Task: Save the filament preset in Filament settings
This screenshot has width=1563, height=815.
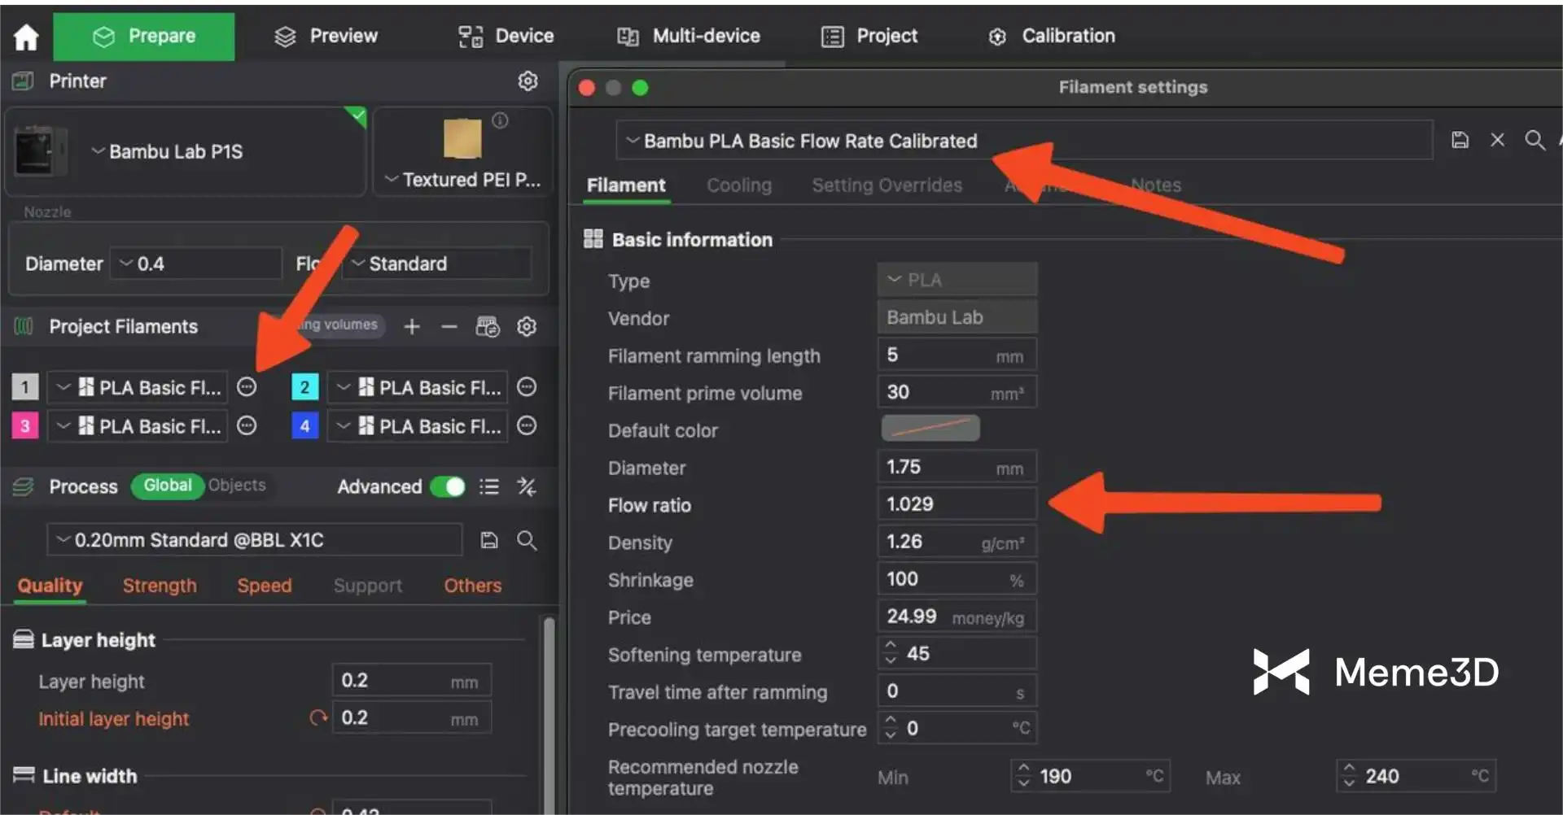Action: 1460,140
